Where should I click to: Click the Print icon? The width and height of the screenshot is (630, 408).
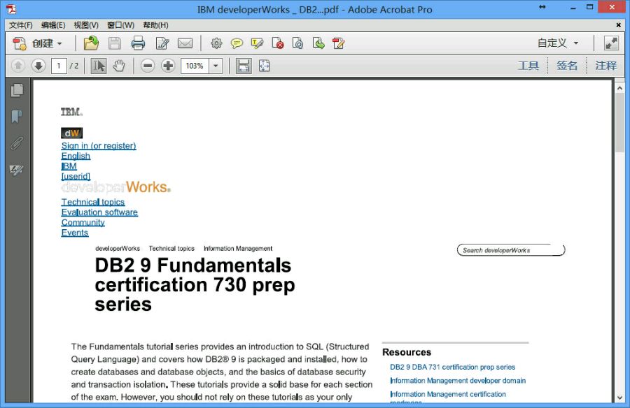tap(138, 43)
